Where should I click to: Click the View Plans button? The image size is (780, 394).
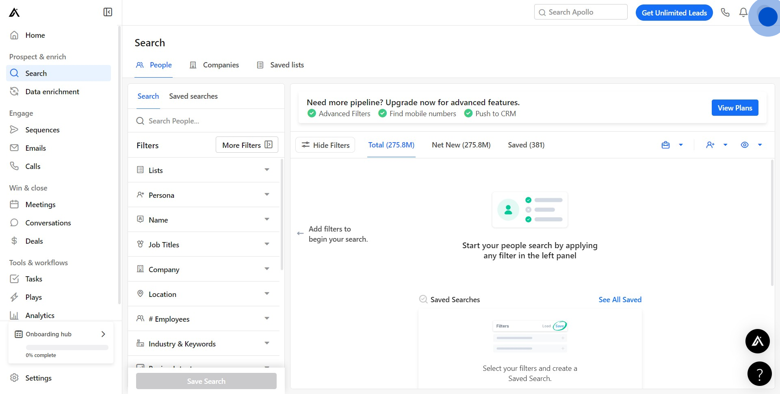pyautogui.click(x=734, y=108)
